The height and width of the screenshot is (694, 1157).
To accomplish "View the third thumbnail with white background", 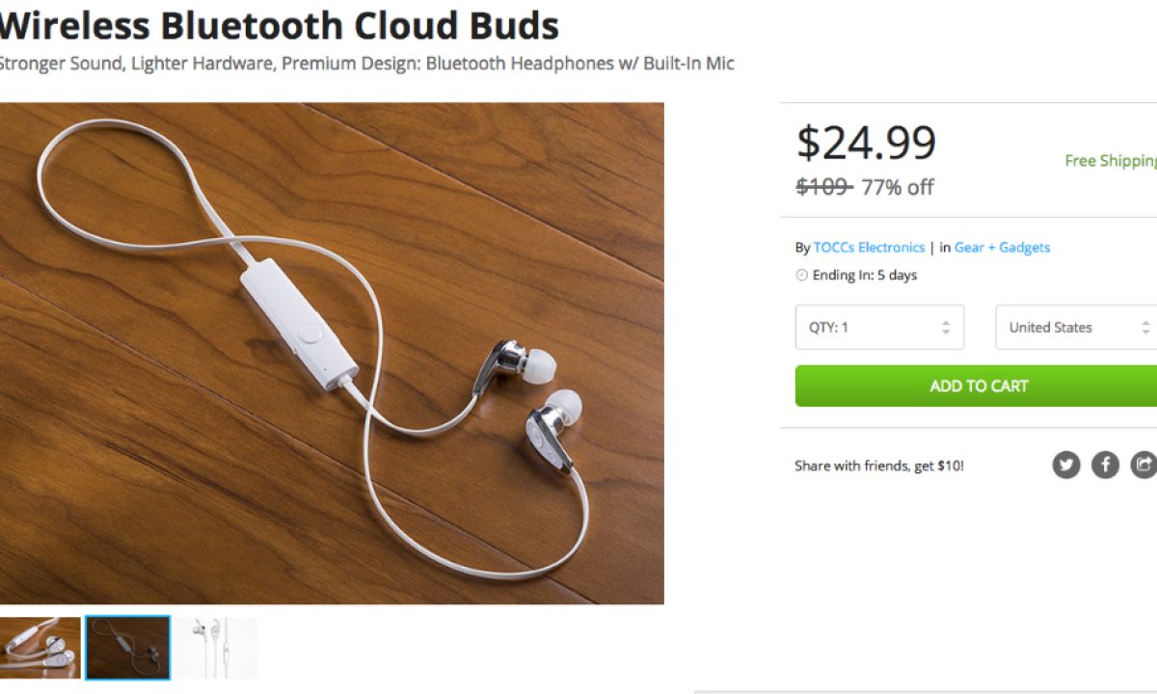I will [216, 648].
